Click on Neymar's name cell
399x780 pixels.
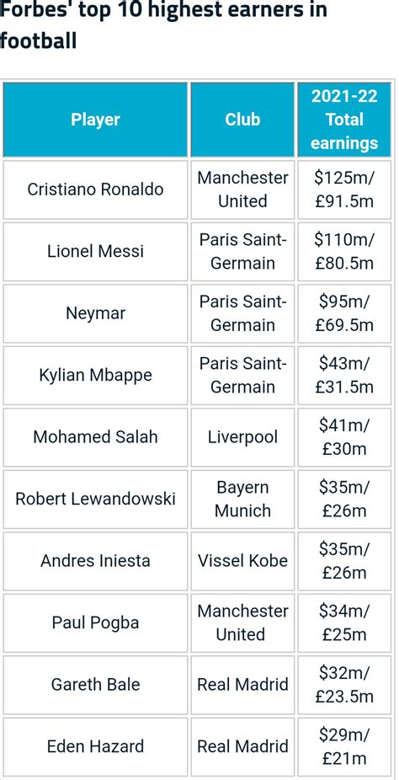pyautogui.click(x=95, y=313)
